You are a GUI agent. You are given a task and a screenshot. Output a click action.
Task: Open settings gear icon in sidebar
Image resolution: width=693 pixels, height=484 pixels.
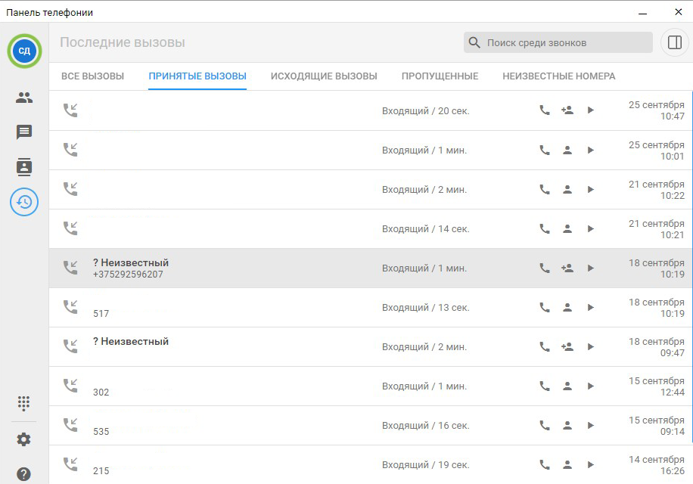(x=24, y=439)
